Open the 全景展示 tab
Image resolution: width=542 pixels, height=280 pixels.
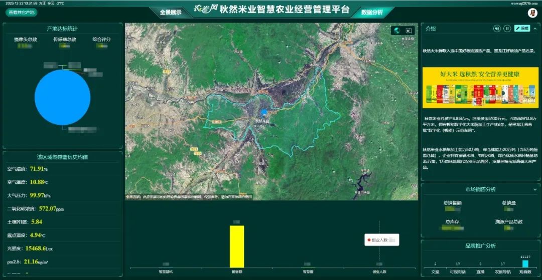point(170,12)
